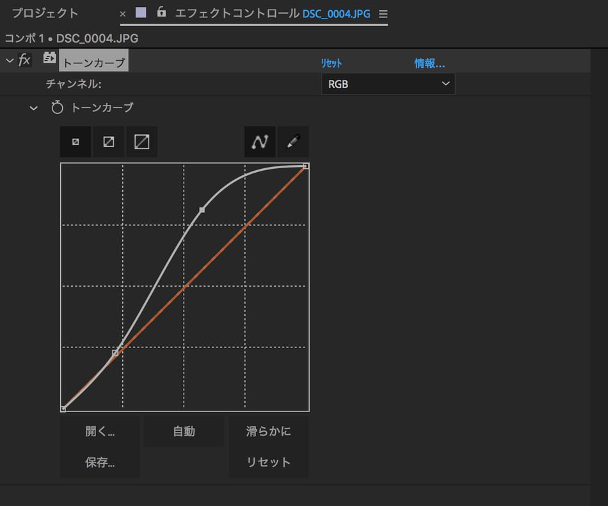The width and height of the screenshot is (608, 506).
Task: Open the チャンネル RGB dropdown
Action: (x=388, y=84)
